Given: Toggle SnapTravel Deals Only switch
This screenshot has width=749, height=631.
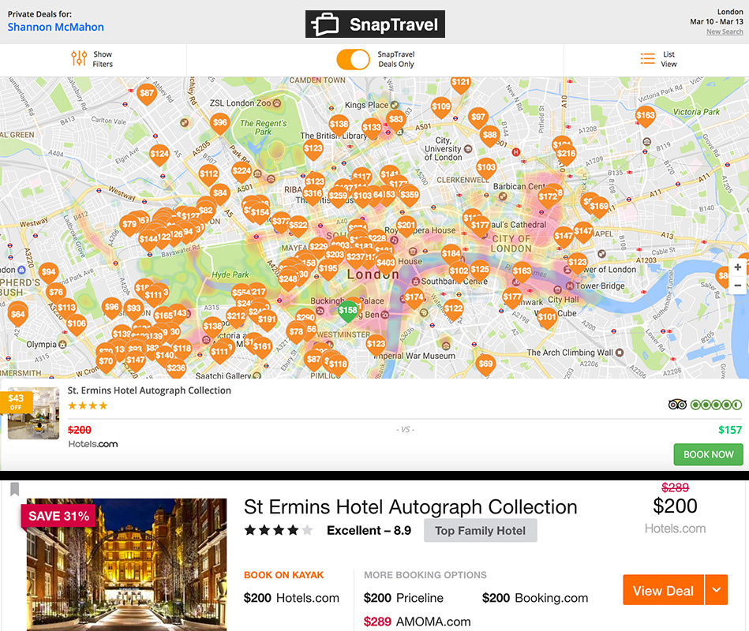Looking at the screenshot, I should (353, 60).
